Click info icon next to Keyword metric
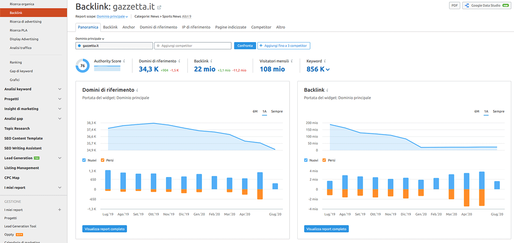The width and height of the screenshot is (514, 243). point(325,61)
